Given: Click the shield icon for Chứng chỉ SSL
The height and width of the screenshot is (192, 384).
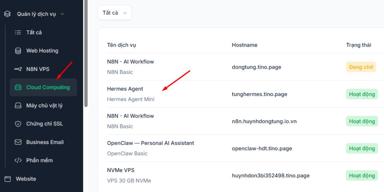Looking at the screenshot, I should [18, 124].
